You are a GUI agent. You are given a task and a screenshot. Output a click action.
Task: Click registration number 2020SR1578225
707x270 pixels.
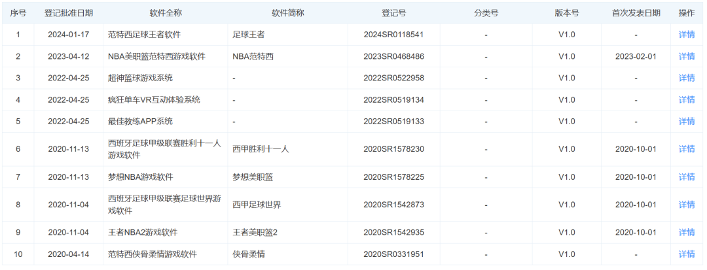pyautogui.click(x=393, y=177)
